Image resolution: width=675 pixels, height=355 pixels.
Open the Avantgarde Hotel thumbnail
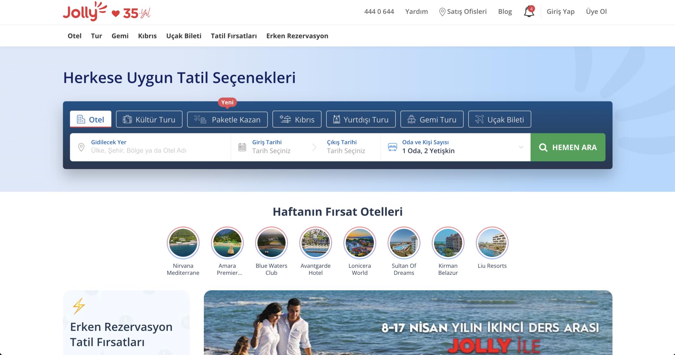[x=316, y=243]
